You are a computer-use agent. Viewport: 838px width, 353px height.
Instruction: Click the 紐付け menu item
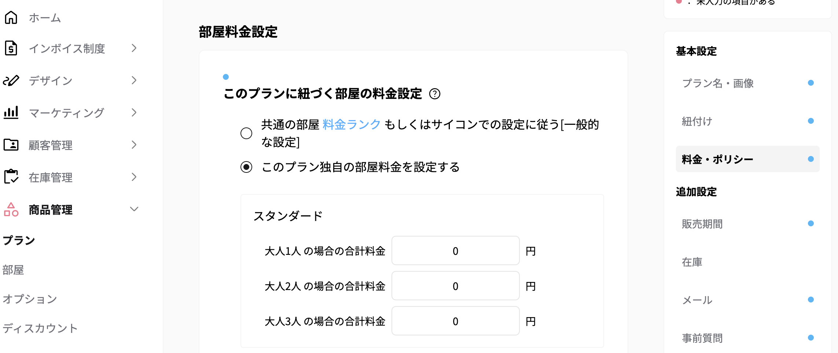[x=698, y=121]
